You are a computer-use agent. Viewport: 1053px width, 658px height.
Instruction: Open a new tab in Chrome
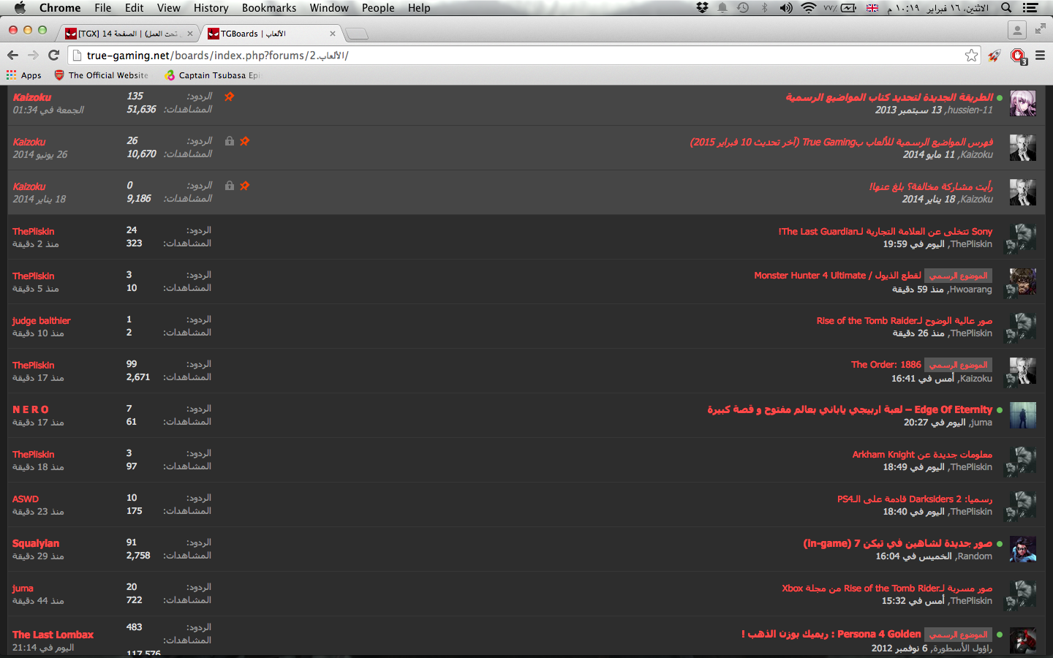click(357, 34)
